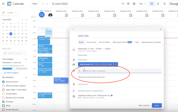
Task: Select the Task tab
Action: [137, 42]
